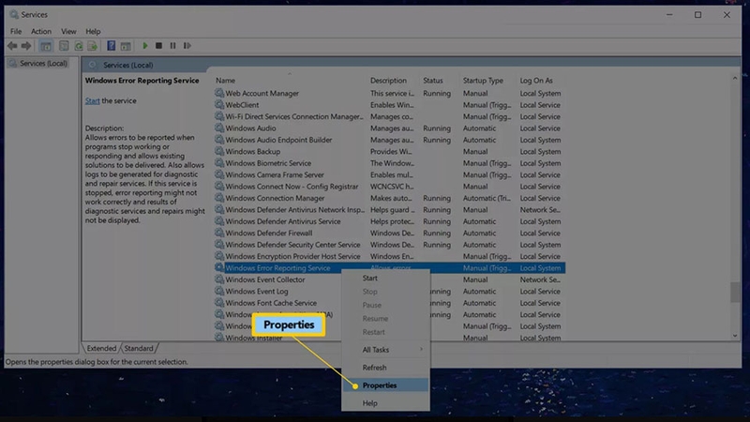This screenshot has width=750, height=422.
Task: Open the View menu
Action: [68, 32]
